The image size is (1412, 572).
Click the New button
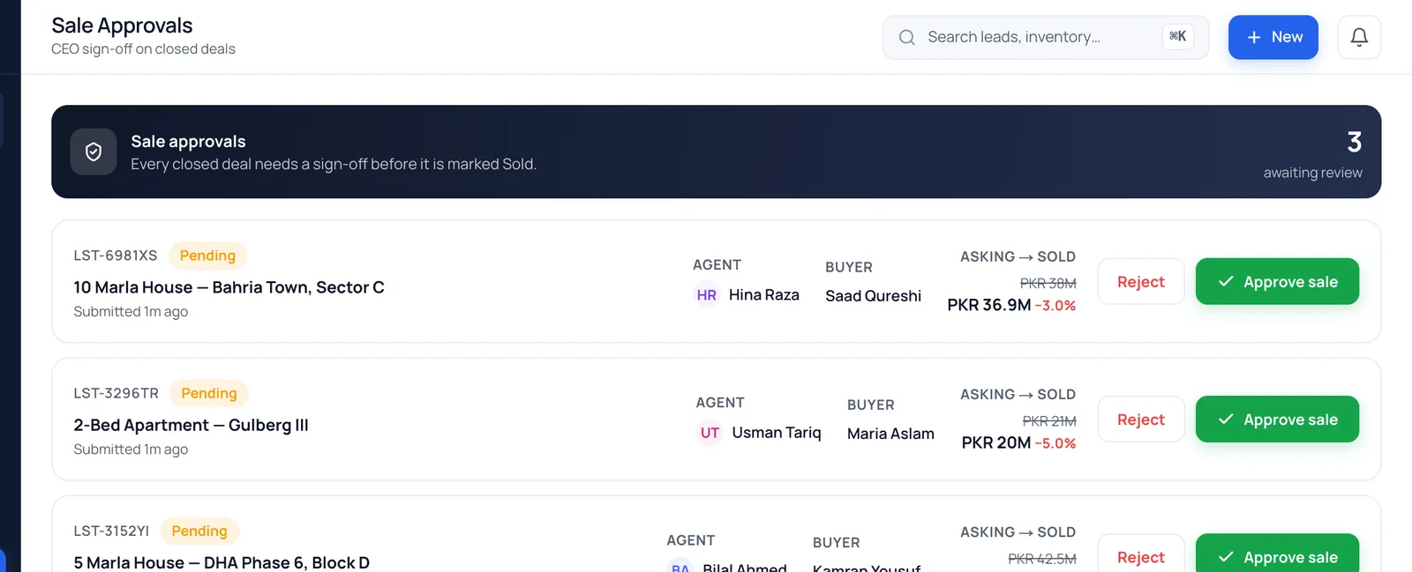click(1273, 37)
